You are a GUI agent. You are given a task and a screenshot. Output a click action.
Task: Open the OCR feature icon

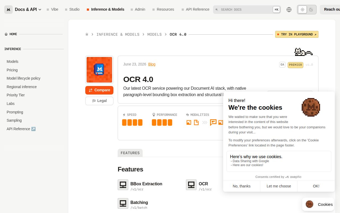191,185
